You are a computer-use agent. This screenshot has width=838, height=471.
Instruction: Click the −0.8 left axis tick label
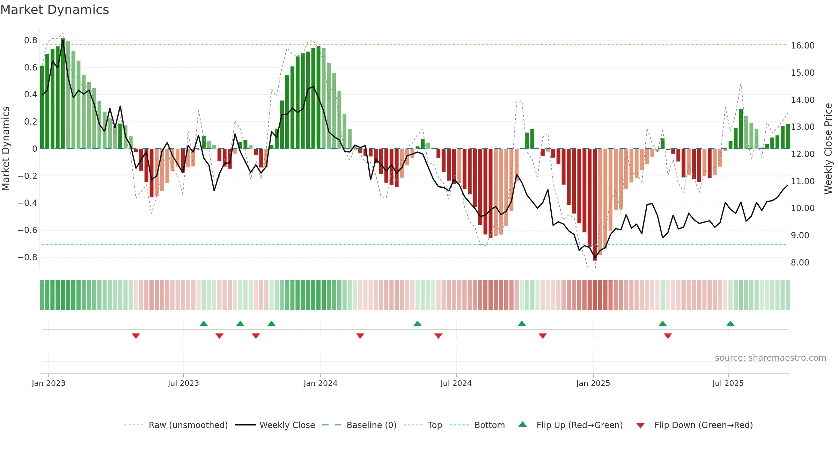(x=28, y=257)
